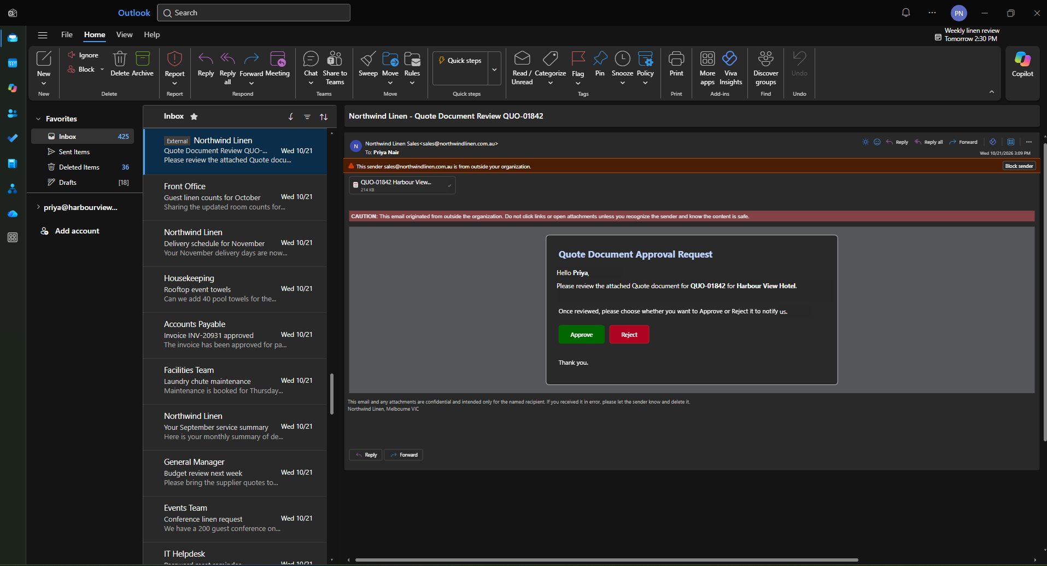Screen dimensions: 1047x566
Task: Toggle the navigation pane hamburger
Action: coord(43,35)
